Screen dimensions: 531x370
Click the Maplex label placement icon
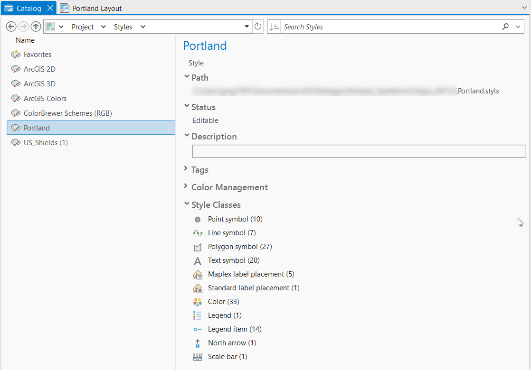pos(197,274)
